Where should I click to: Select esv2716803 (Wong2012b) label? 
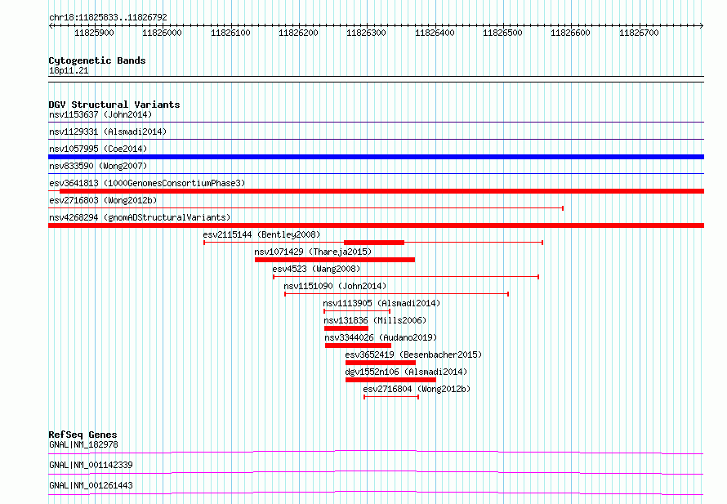coord(103,200)
